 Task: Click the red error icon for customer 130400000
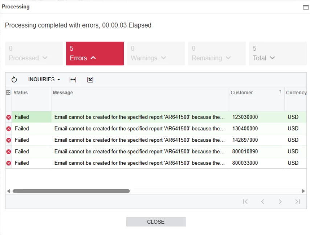pos(8,128)
